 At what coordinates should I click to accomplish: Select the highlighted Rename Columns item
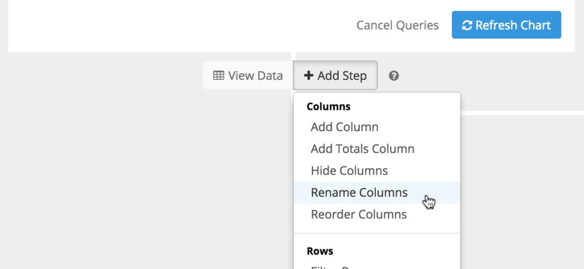pos(377,193)
